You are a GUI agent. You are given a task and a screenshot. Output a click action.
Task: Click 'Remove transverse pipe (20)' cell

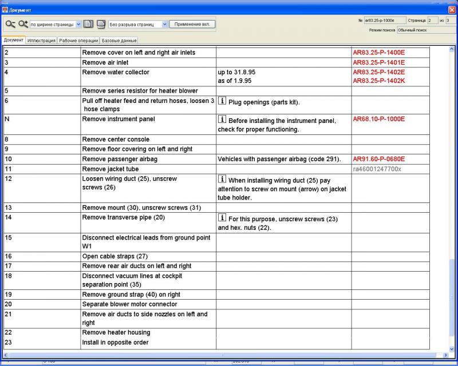coord(148,222)
